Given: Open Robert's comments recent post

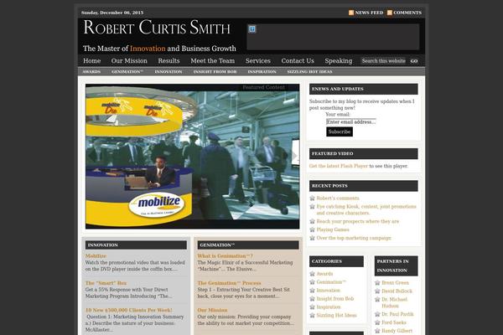Looking at the screenshot, I should [x=338, y=198].
